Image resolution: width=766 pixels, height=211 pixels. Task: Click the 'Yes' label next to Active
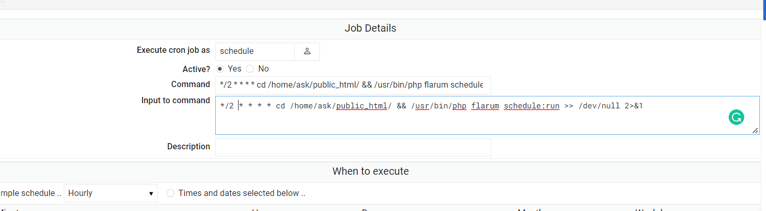pos(234,68)
